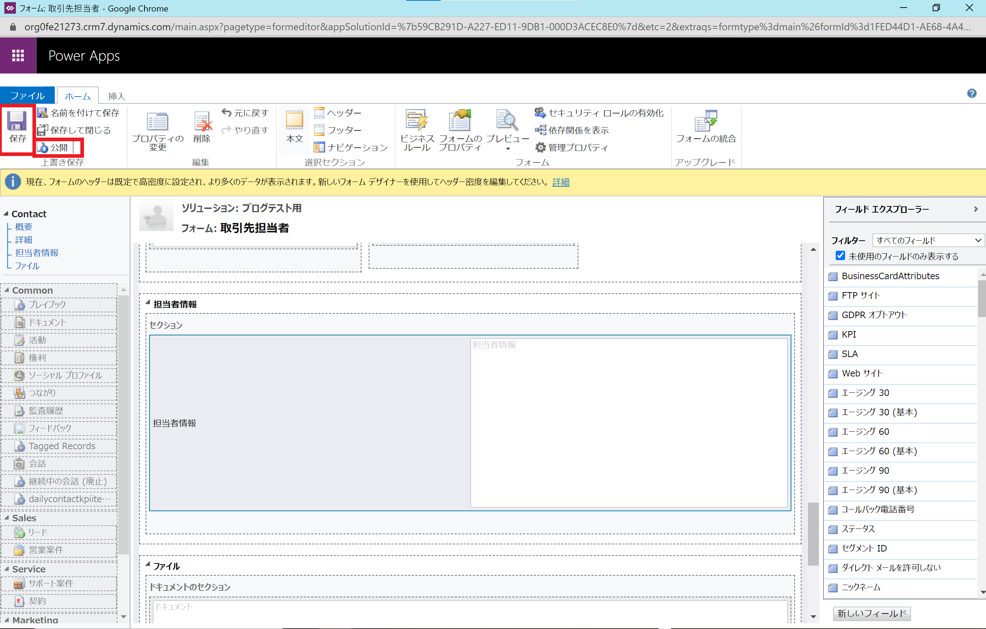Toggle 未使用のフィールドのみ表示する checkbox
The width and height of the screenshot is (986, 629).
pyautogui.click(x=840, y=256)
